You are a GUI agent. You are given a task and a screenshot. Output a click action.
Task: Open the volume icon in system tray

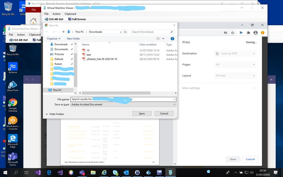pyautogui.click(x=252, y=172)
